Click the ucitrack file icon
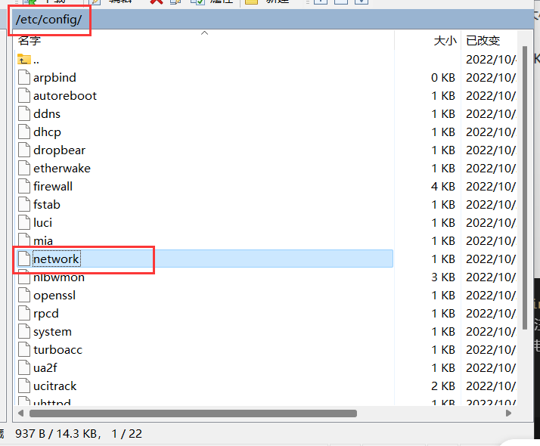The height and width of the screenshot is (446, 540). 24,386
